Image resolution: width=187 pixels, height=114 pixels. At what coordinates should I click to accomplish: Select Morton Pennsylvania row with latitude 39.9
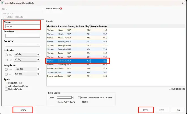coord(77,45)
